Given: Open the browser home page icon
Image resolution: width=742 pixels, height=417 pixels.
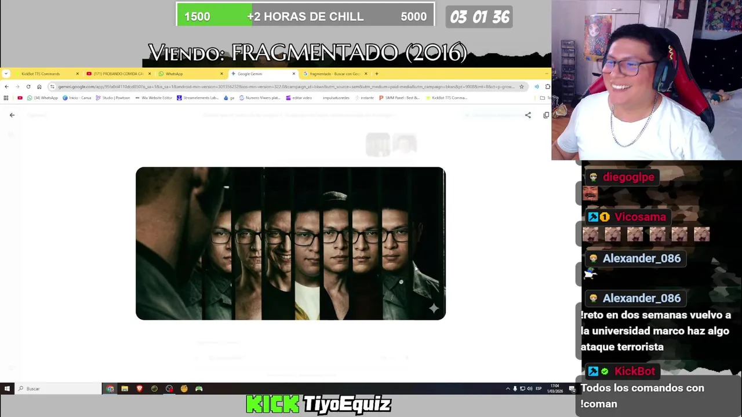Looking at the screenshot, I should [x=39, y=86].
